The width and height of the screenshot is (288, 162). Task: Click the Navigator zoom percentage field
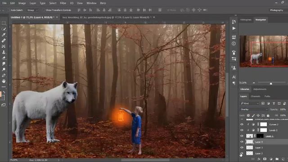[x=243, y=83]
